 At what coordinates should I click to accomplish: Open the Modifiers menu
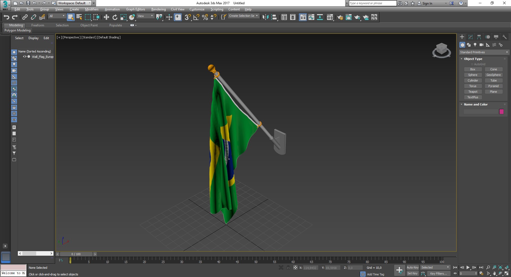(92, 9)
